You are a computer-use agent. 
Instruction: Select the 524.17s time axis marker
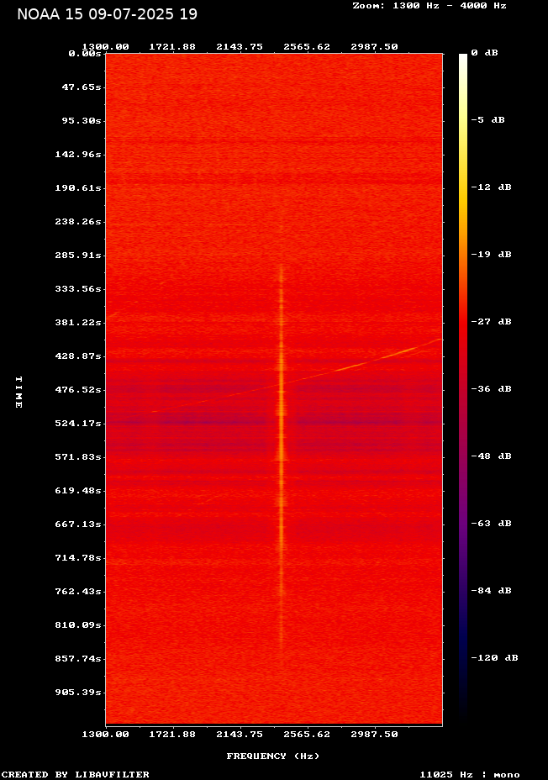pos(78,424)
